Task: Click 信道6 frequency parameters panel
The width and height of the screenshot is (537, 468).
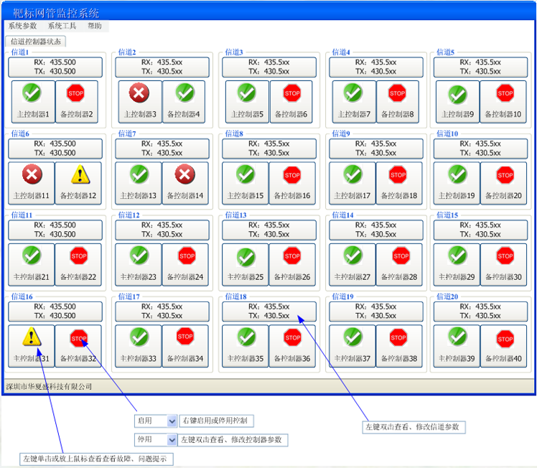Action: [x=55, y=148]
